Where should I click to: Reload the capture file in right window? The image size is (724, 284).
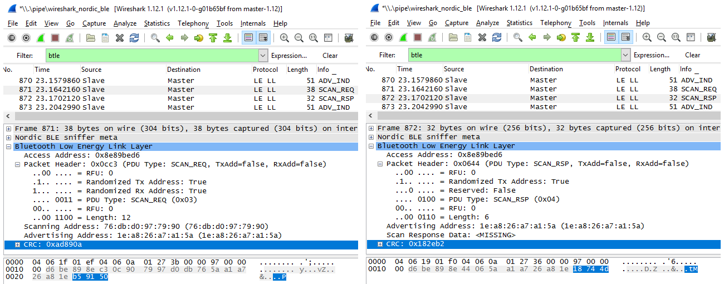[x=496, y=37]
